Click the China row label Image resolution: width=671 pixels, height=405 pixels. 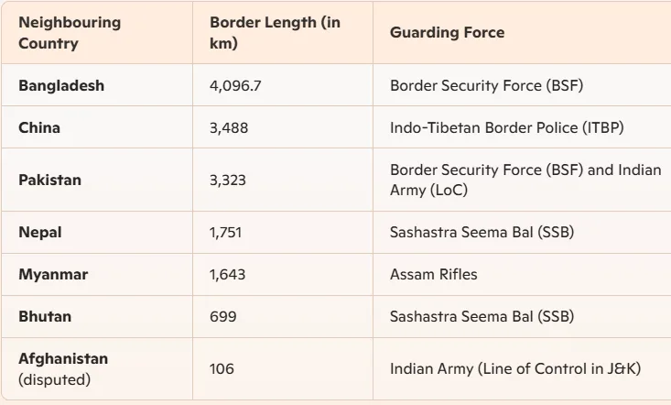click(x=39, y=128)
